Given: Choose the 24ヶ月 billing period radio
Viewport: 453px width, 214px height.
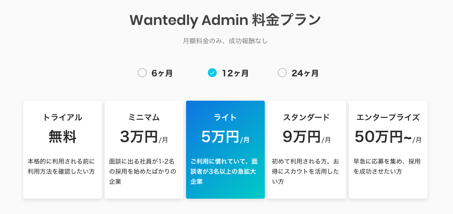Looking at the screenshot, I should pyautogui.click(x=282, y=73).
